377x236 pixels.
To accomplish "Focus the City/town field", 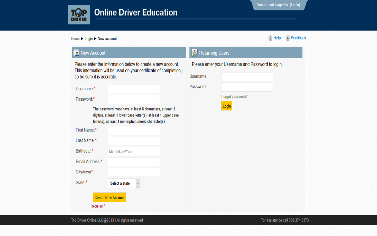I will [x=134, y=172].
